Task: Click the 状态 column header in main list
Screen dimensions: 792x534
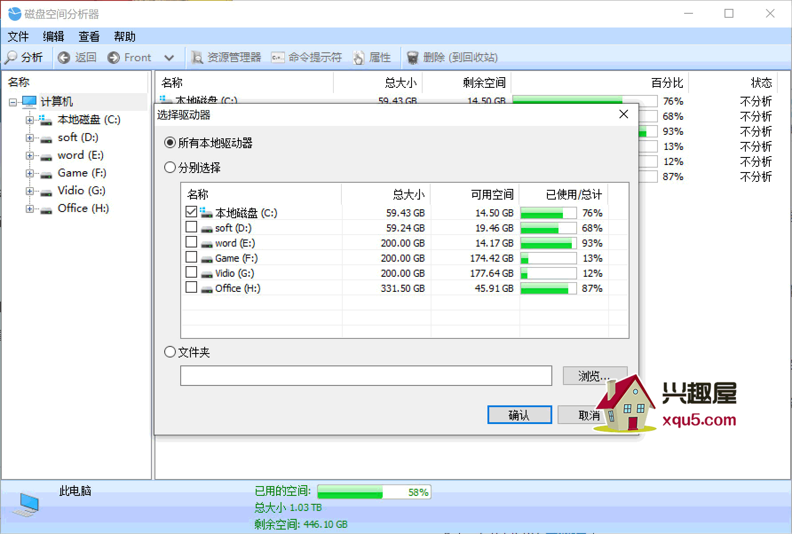Action: click(x=733, y=82)
